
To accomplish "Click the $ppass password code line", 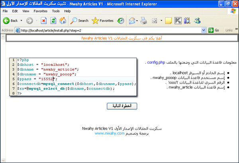I will pos(37,79).
